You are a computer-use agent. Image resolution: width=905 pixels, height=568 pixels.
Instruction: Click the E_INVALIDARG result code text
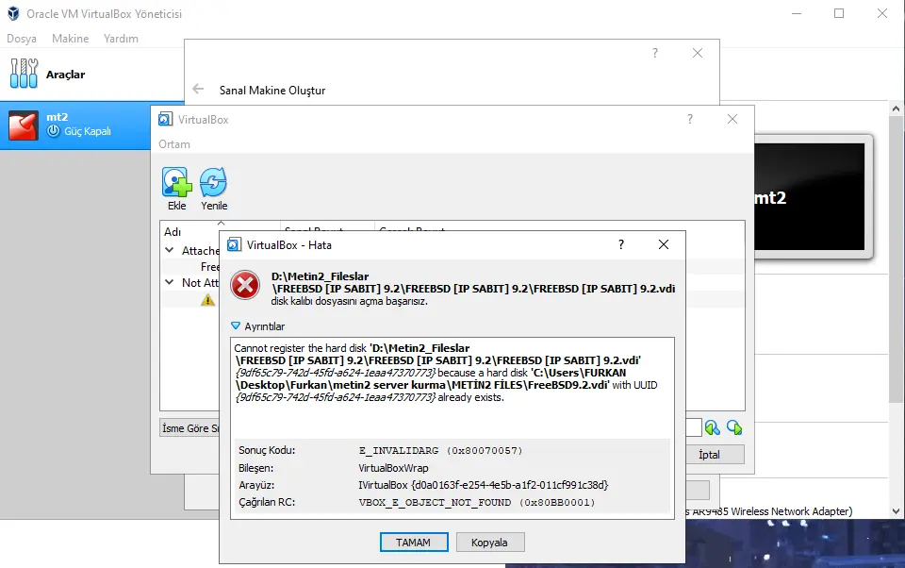[440, 450]
